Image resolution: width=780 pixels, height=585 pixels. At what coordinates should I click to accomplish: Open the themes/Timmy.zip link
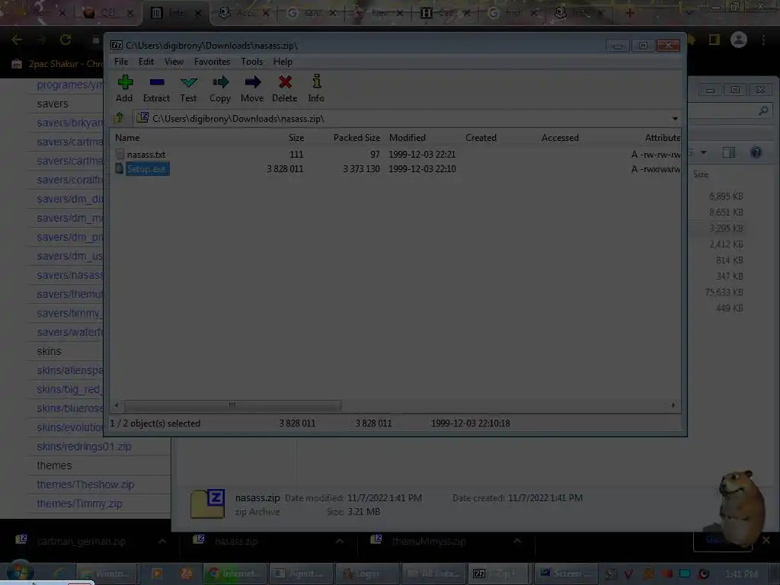(x=79, y=503)
